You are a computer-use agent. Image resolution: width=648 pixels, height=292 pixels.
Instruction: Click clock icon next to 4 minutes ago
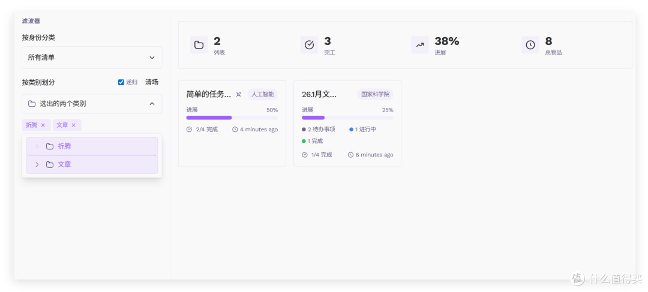pyautogui.click(x=235, y=130)
